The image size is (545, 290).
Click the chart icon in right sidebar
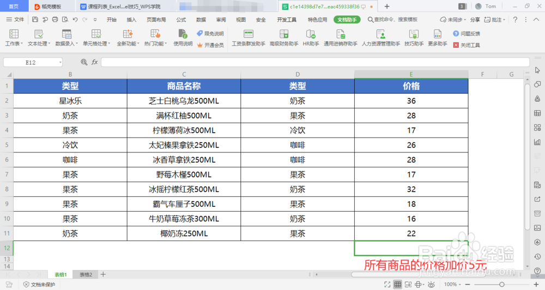pos(537,142)
